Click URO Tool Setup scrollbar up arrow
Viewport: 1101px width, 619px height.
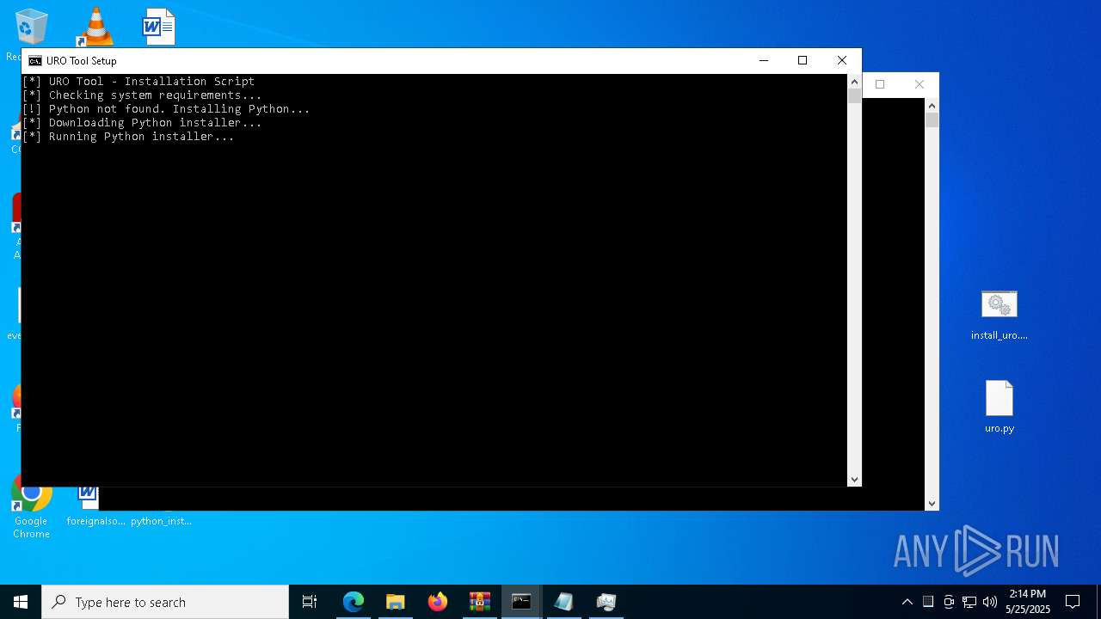tap(854, 82)
